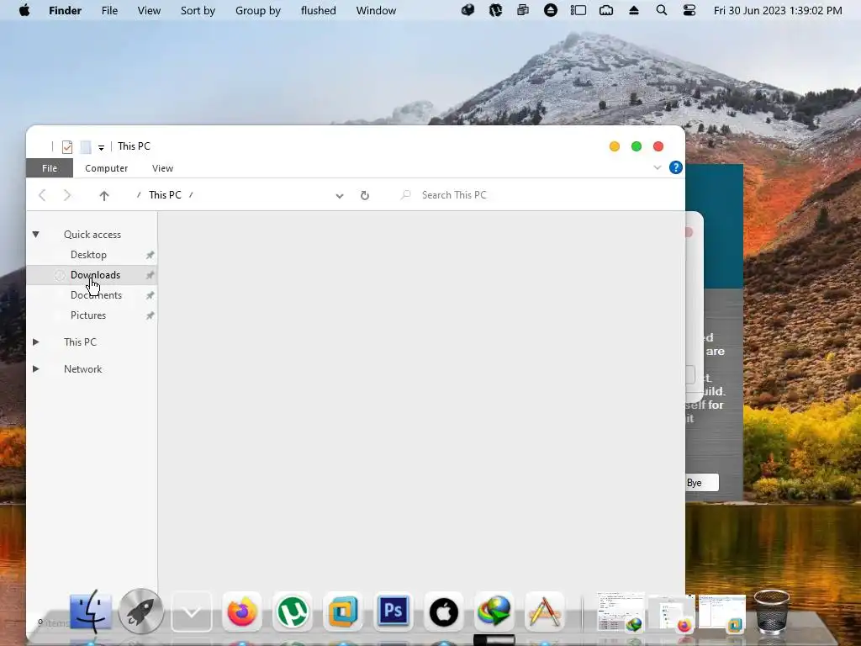Select Network in the sidebar

point(83,369)
